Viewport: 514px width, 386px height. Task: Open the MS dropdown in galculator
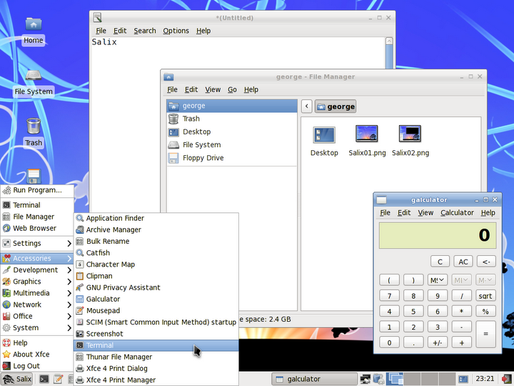coord(437,279)
